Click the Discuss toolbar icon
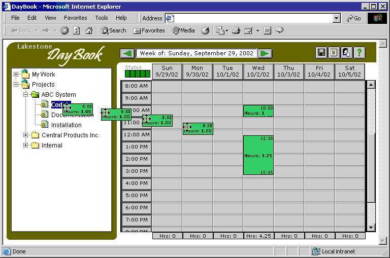 pyautogui.click(x=268, y=30)
